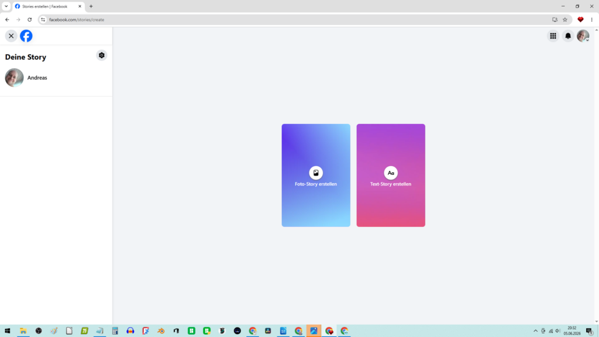Click the Facebook logo icon
The height and width of the screenshot is (337, 599).
[26, 36]
